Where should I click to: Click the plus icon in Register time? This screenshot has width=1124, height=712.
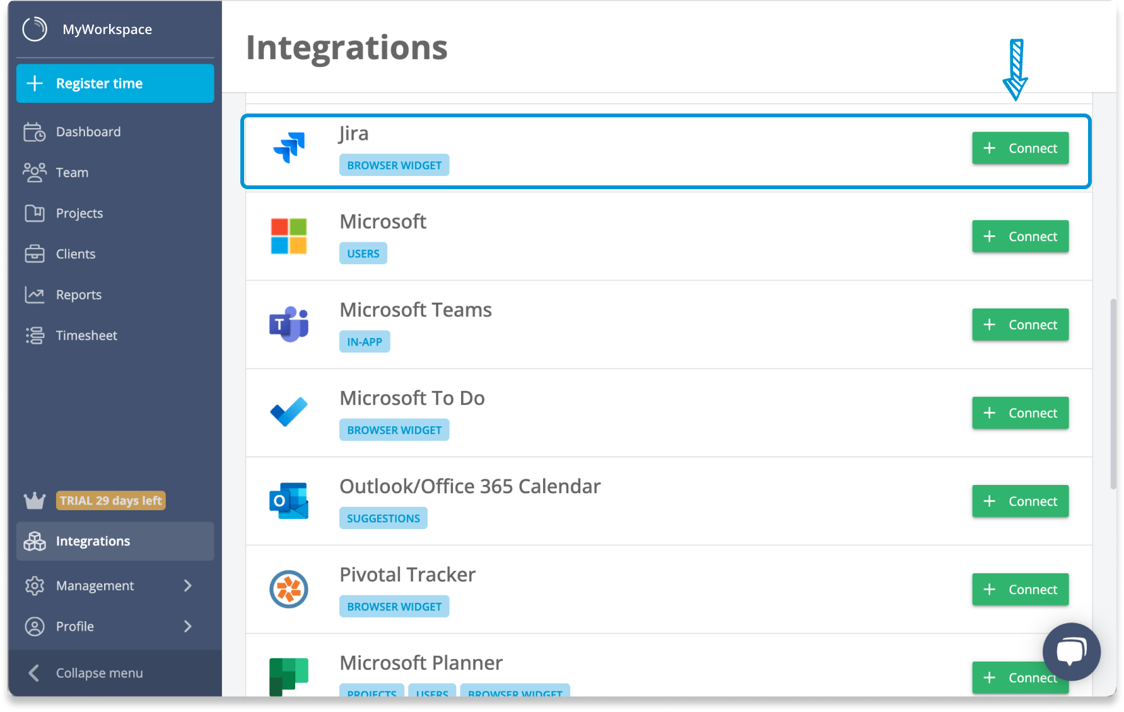[35, 83]
